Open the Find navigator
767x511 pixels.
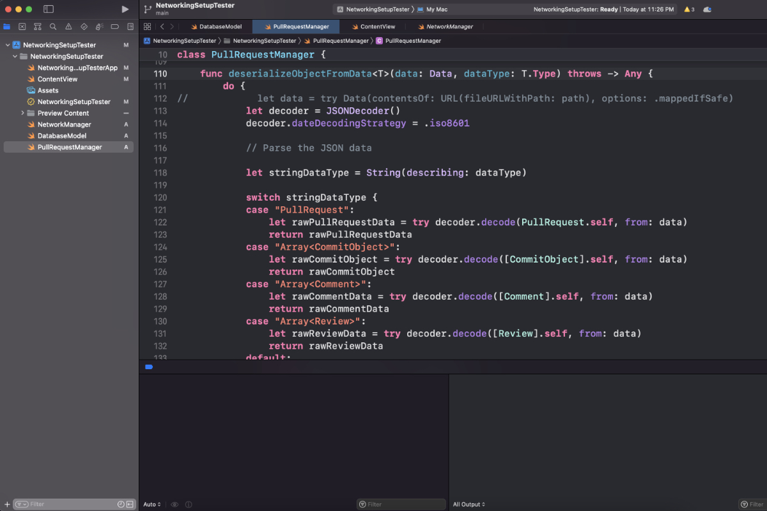(52, 26)
